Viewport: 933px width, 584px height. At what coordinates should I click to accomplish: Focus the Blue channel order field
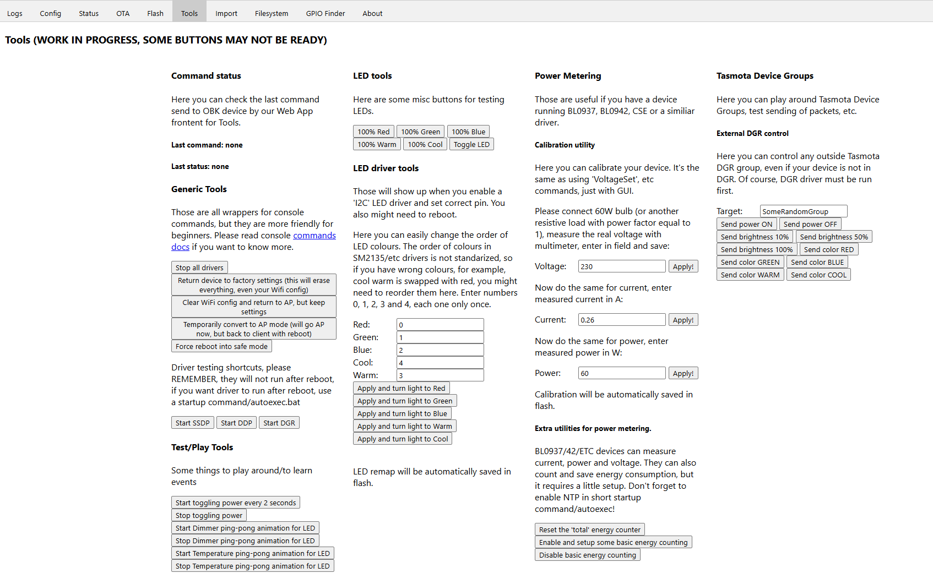[x=440, y=350]
